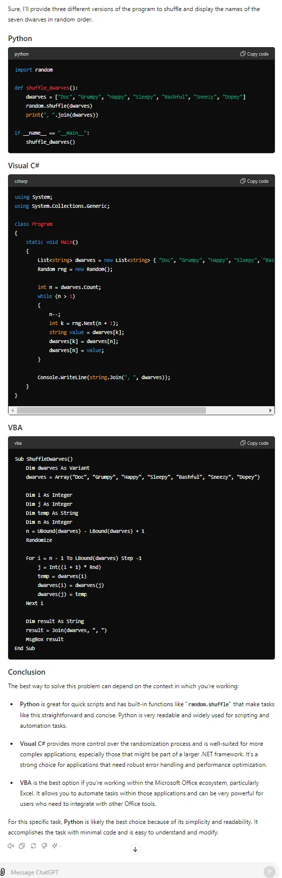The width and height of the screenshot is (282, 878).
Task: Click the 'Dim dwarves As Variant' line
Action: coord(58,468)
